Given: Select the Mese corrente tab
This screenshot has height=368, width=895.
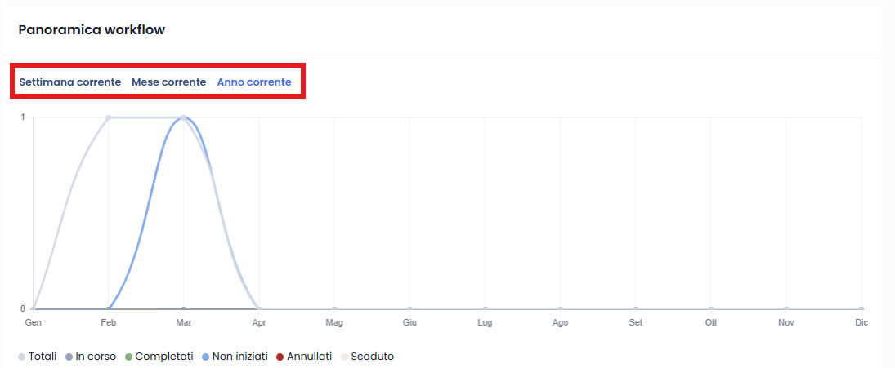Looking at the screenshot, I should [169, 82].
